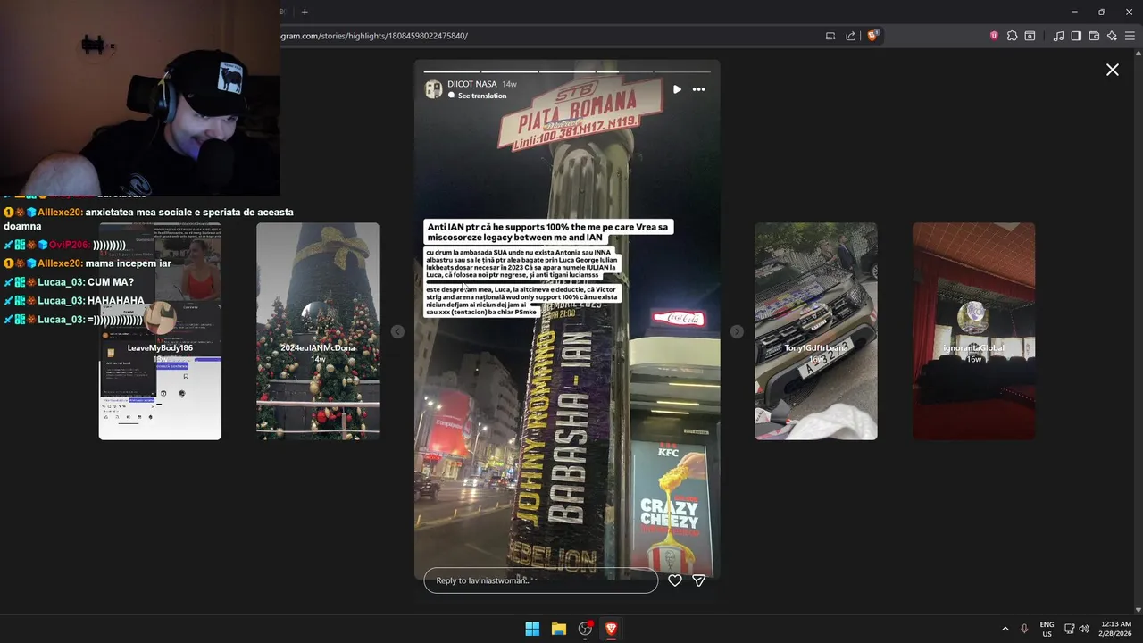The height and width of the screenshot is (643, 1143).
Task: Click the browser address bar URL
Action: pos(373,36)
